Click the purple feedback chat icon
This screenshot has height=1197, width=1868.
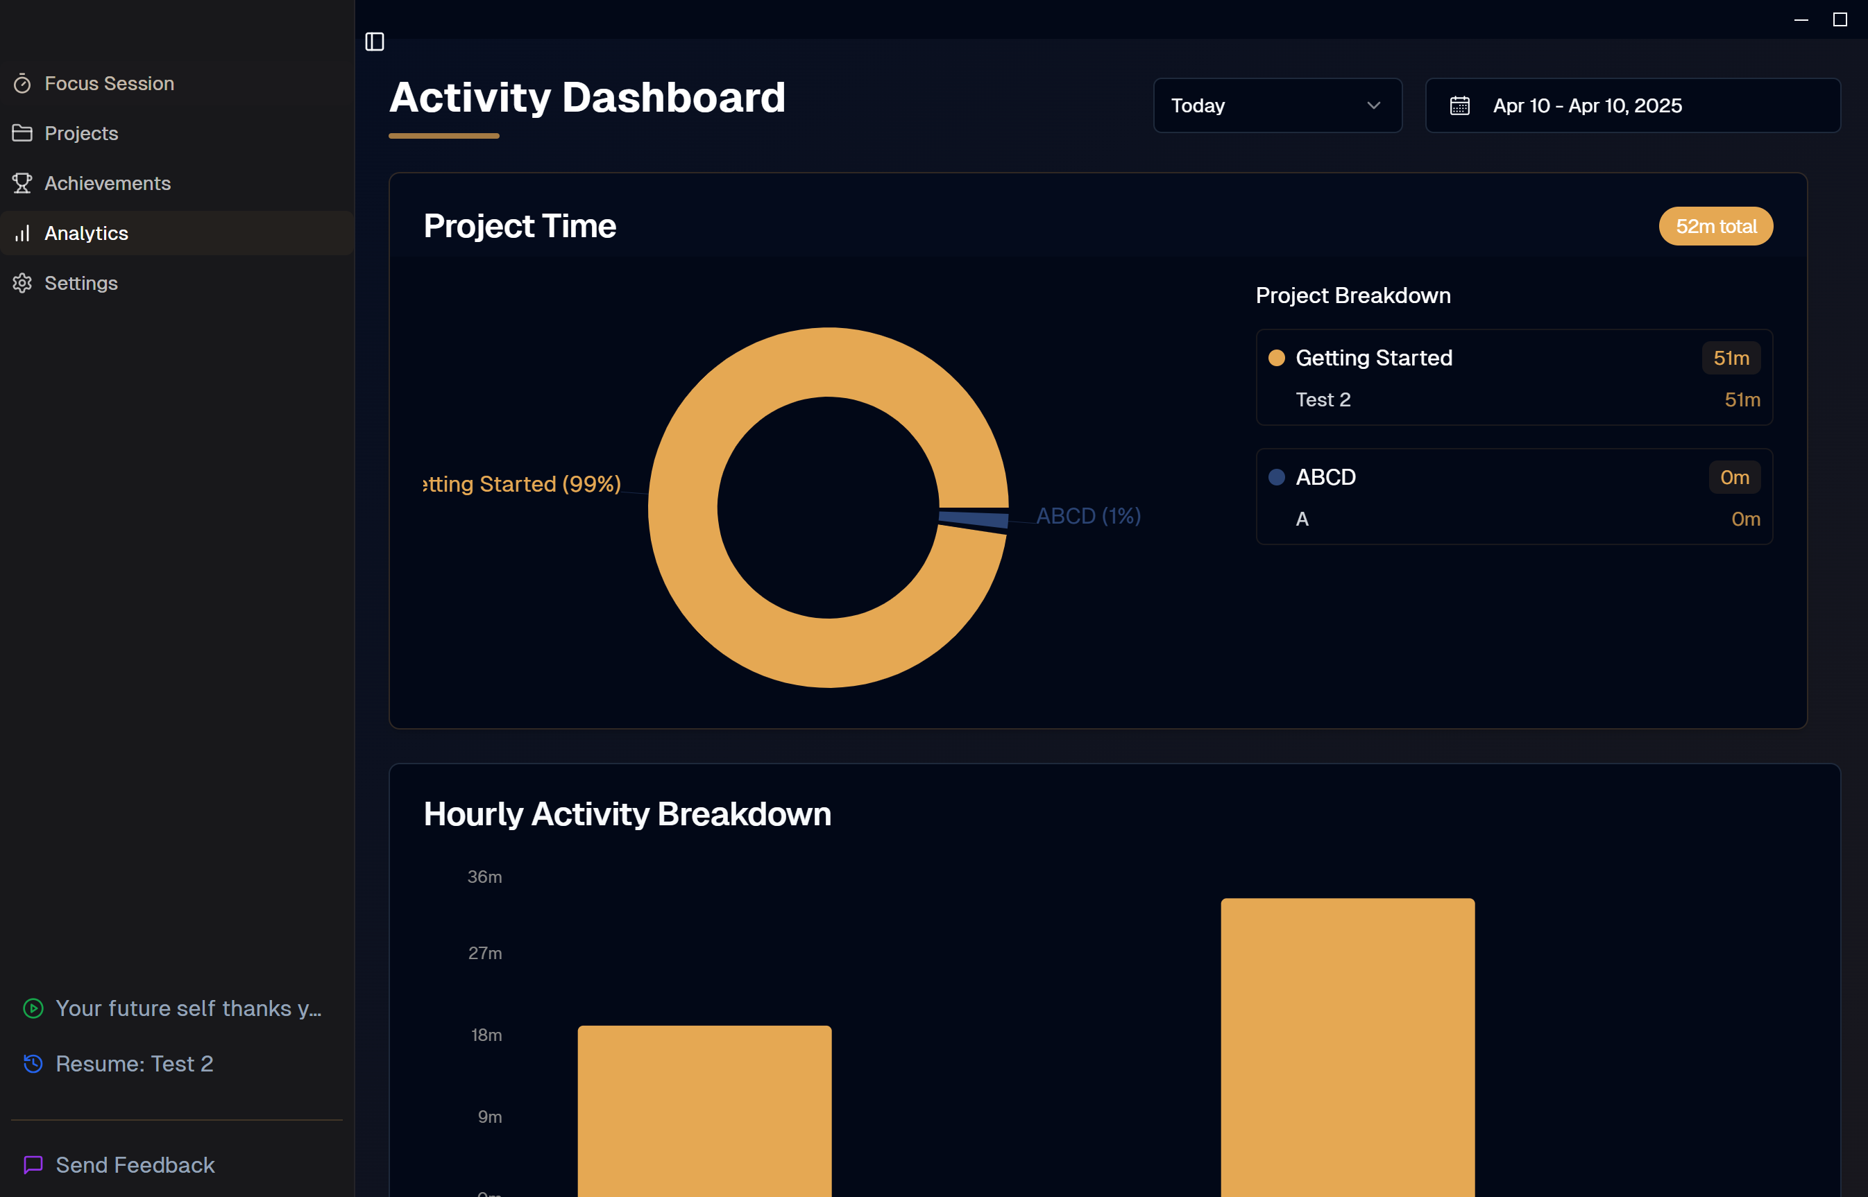point(33,1164)
